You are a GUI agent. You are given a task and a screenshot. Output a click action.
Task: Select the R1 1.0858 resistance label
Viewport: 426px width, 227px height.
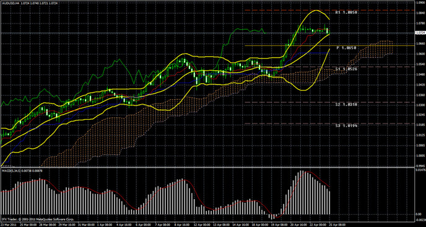(346, 12)
